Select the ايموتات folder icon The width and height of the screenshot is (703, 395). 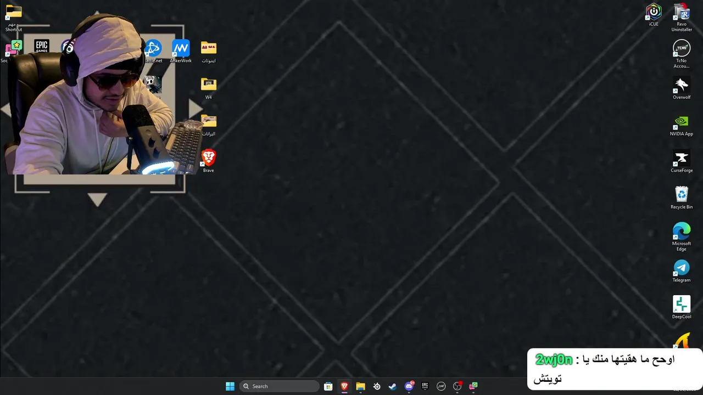click(x=209, y=52)
